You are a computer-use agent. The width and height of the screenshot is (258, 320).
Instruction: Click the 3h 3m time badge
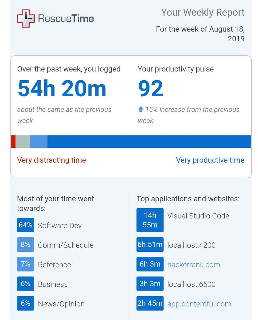coord(150,284)
